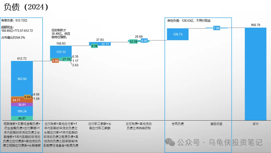This screenshot has height=153, width=271.
Task: Click the 100.24 blue bar segment
Action: pyautogui.click(x=22, y=111)
